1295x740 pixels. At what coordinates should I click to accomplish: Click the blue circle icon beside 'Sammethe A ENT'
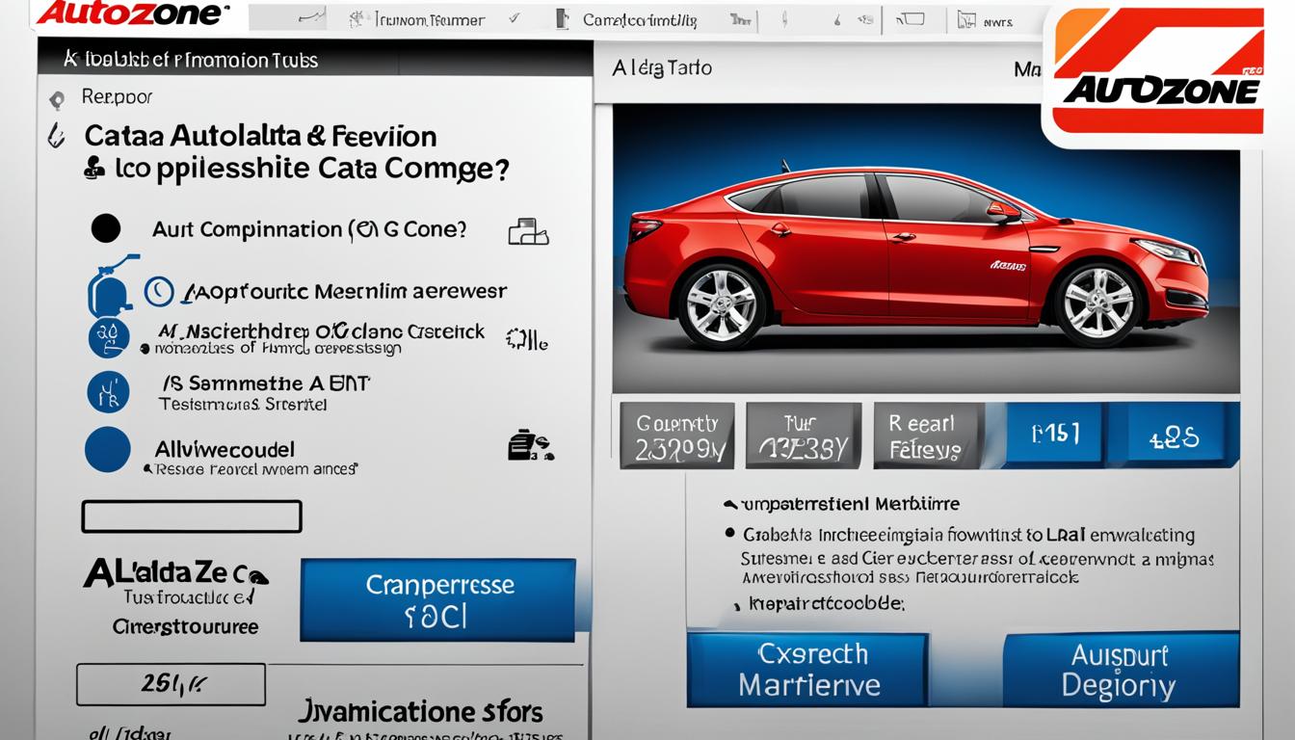(108, 391)
